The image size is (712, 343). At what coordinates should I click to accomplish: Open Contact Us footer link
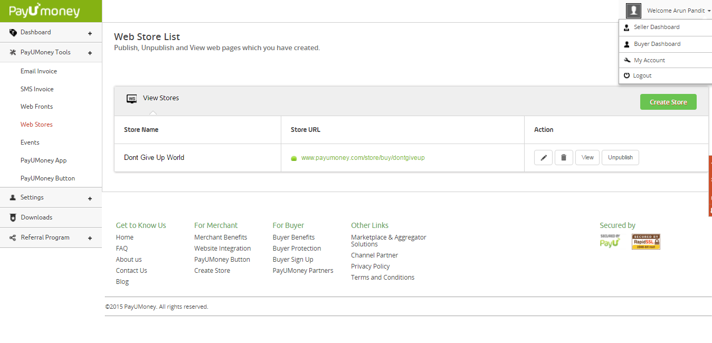coord(131,271)
